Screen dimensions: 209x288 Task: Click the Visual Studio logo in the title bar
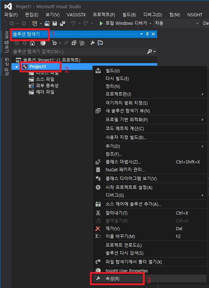[8, 6]
